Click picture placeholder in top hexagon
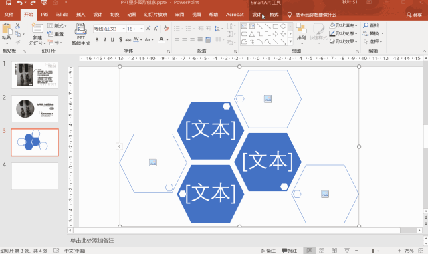The height and width of the screenshot is (254, 428). click(267, 99)
